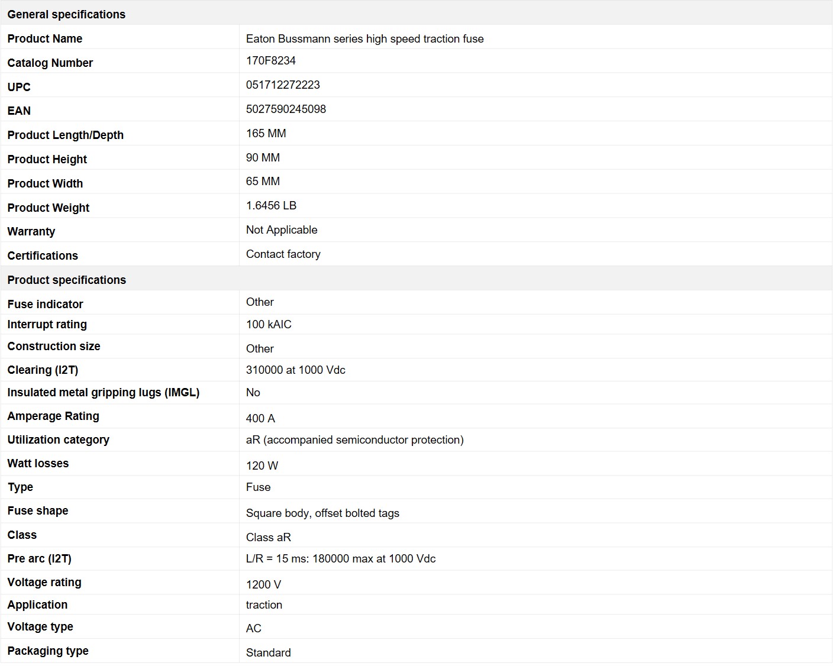833x666 pixels.
Task: Click the EAN value 5027590245098
Action: [286, 109]
